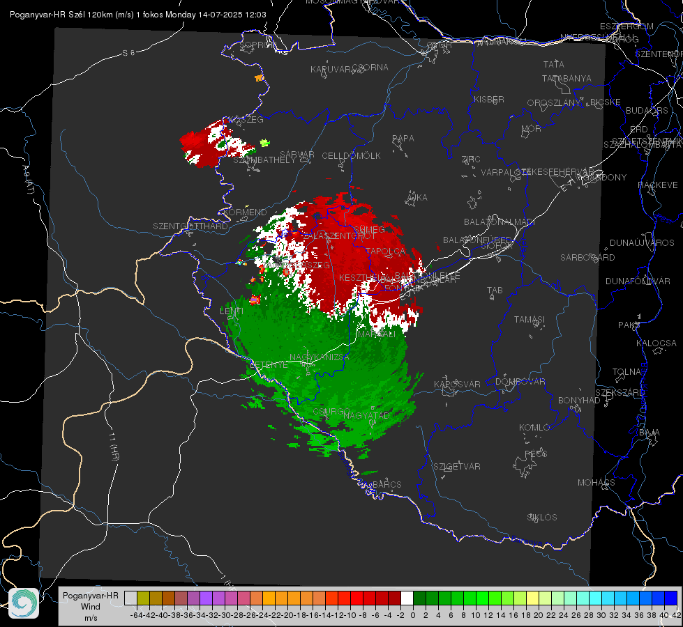This screenshot has height=627, width=683.
Task: Select the BICSKE label
Action: pyautogui.click(x=606, y=102)
